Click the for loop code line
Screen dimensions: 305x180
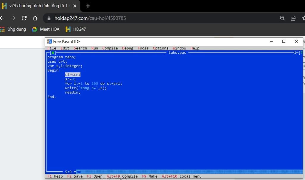[x=94, y=84]
